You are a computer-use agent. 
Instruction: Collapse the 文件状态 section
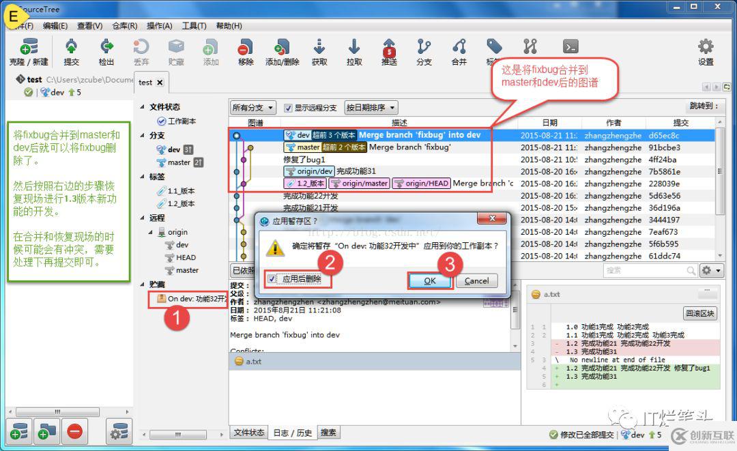coord(142,107)
